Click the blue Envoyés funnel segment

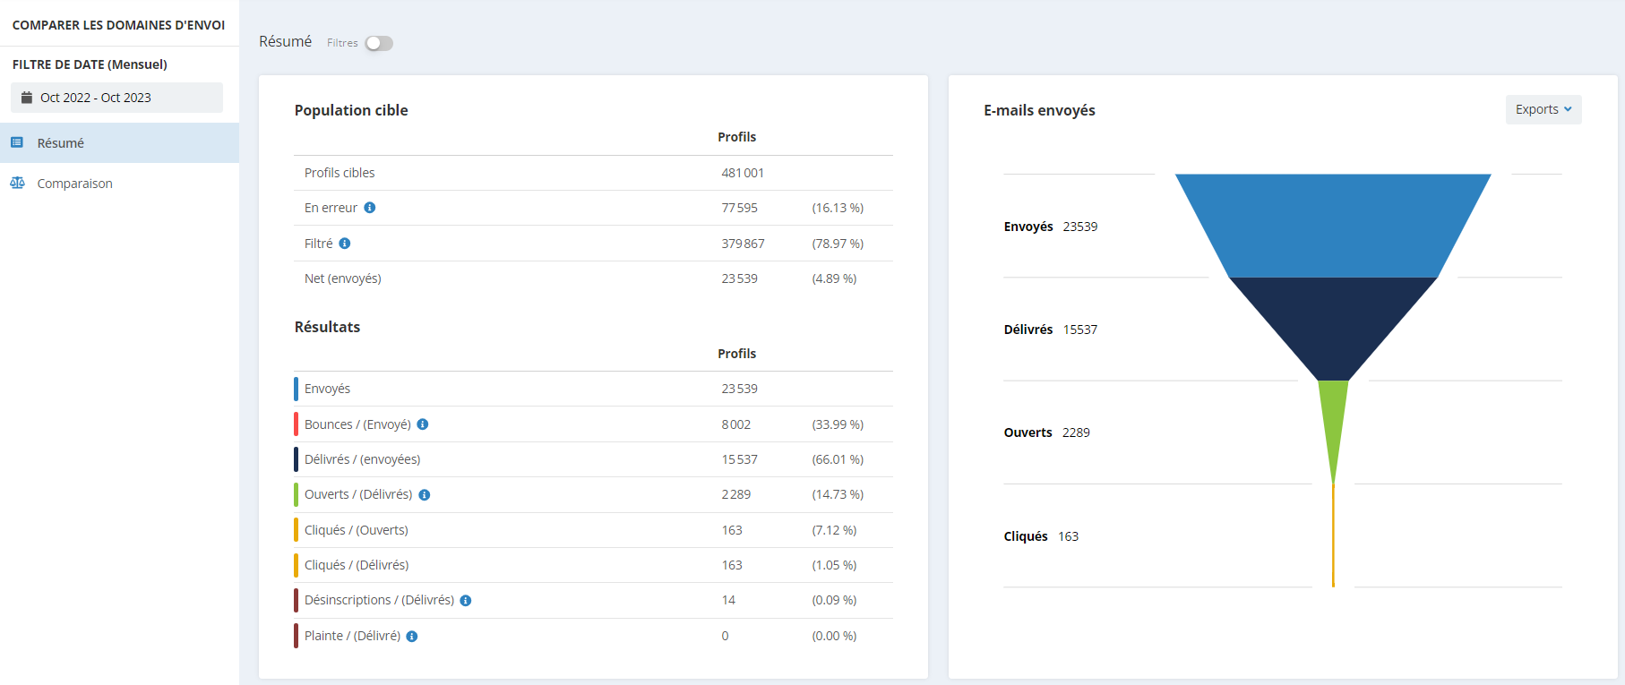[x=1333, y=226]
